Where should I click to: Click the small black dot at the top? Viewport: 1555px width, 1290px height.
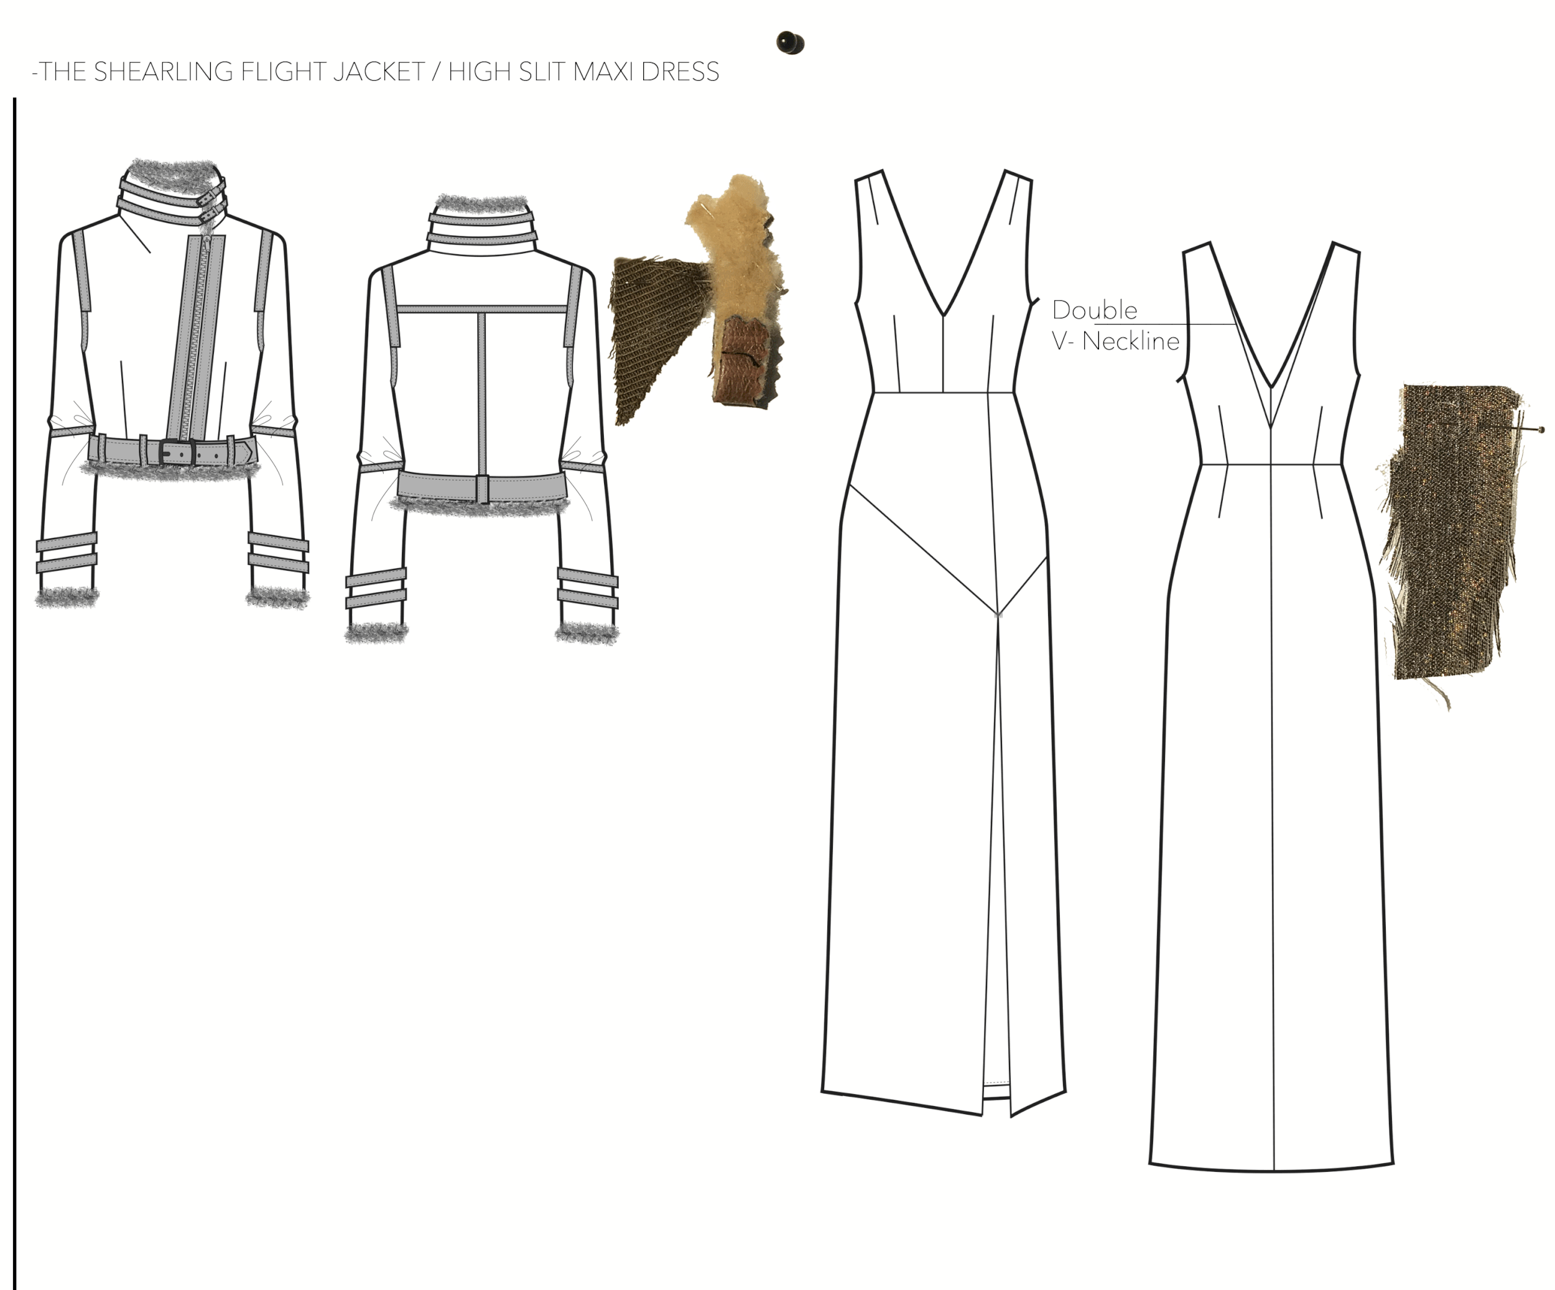pyautogui.click(x=790, y=43)
